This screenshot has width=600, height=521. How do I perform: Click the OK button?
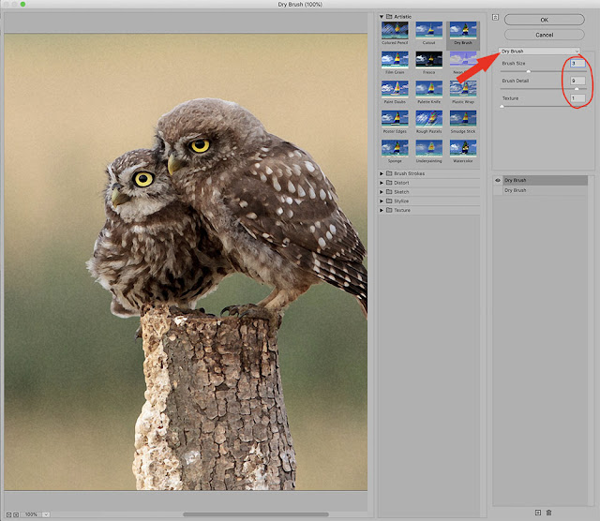point(544,20)
